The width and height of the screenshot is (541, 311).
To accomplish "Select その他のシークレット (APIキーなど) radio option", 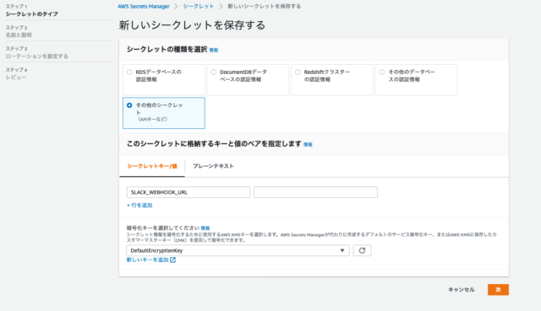I will 129,105.
